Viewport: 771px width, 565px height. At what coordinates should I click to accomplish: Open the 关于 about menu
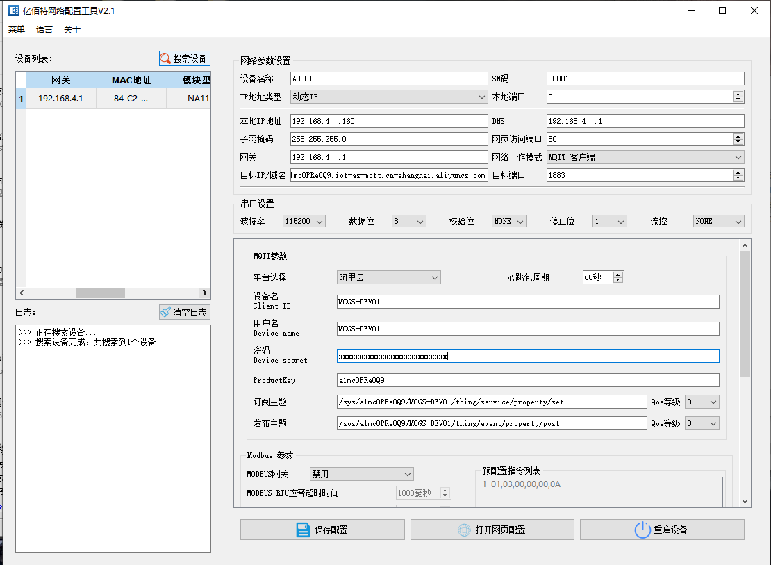tap(72, 29)
